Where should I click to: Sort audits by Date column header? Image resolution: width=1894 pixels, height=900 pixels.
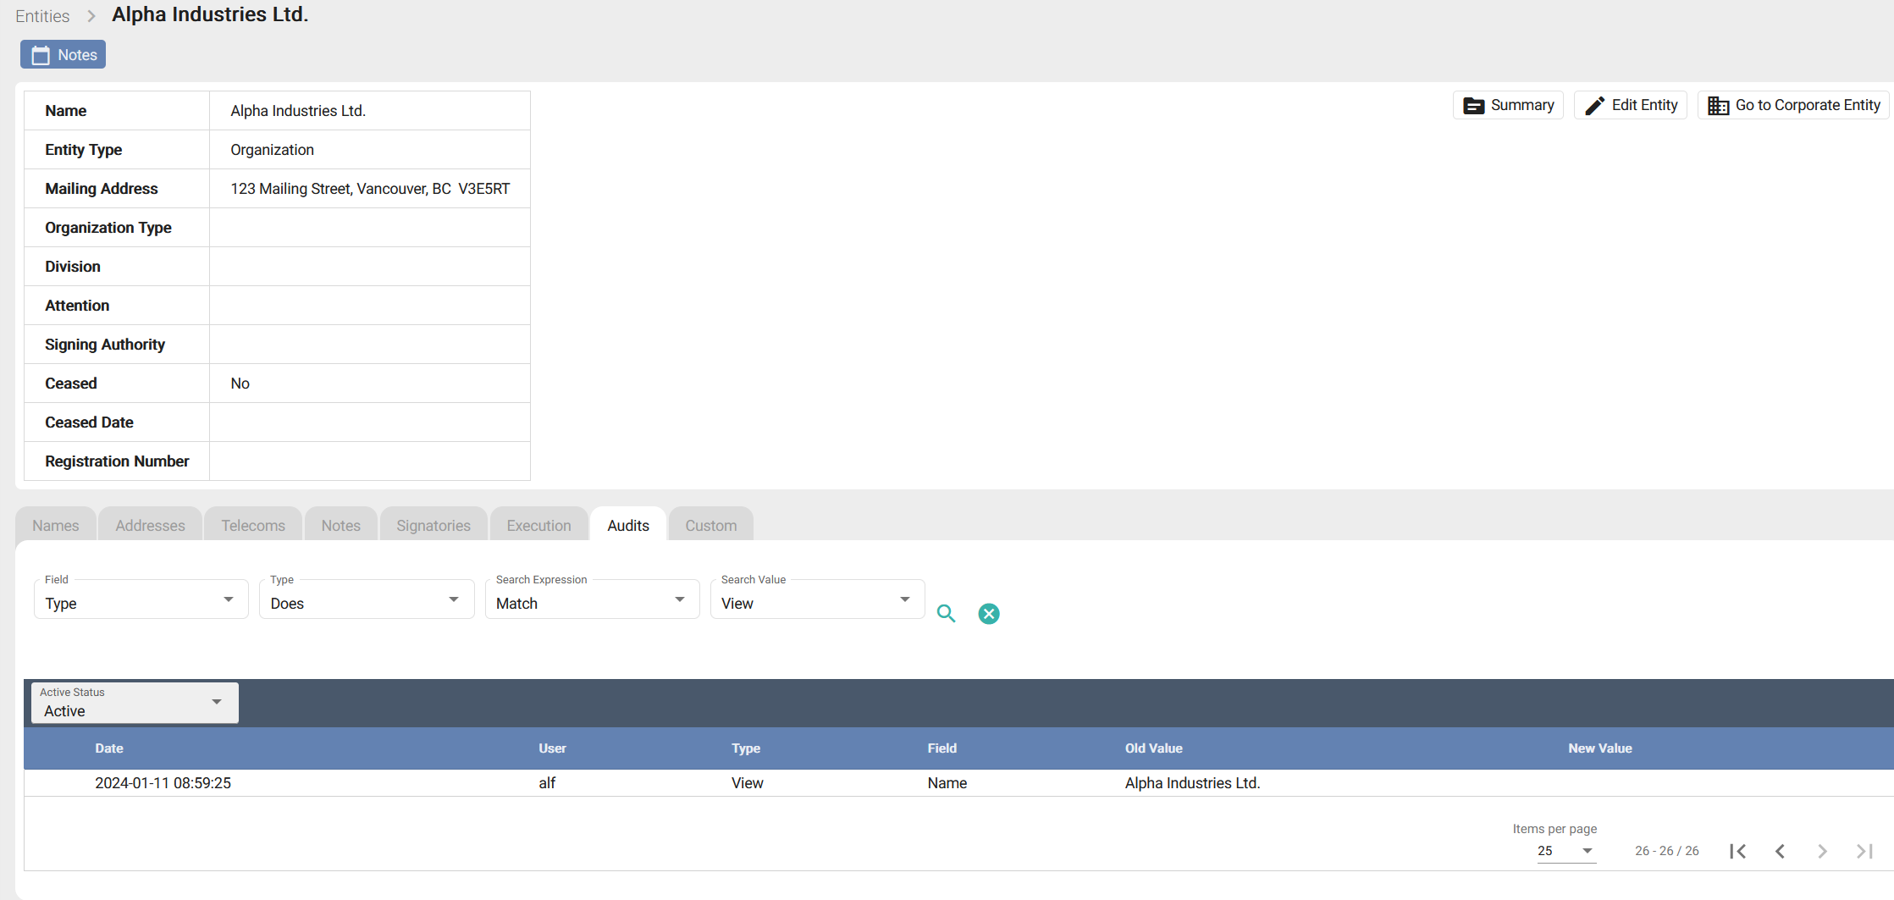(x=109, y=748)
